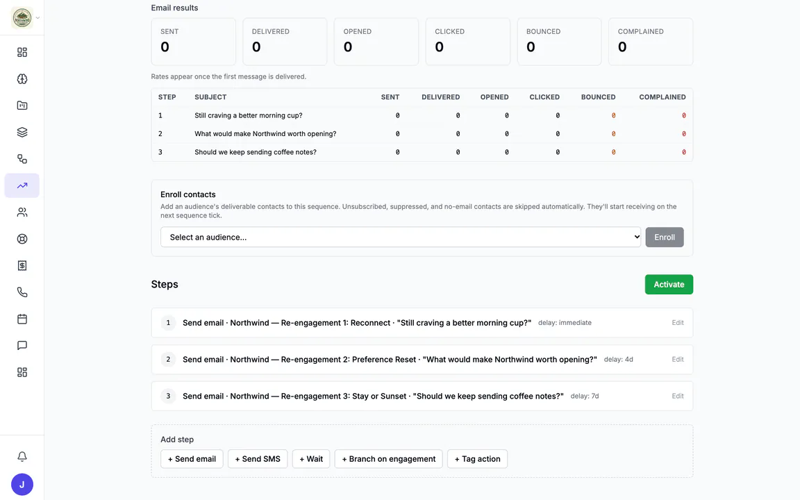Image resolution: width=800 pixels, height=500 pixels.
Task: Edit step 1 Reconnect email
Action: pyautogui.click(x=678, y=322)
